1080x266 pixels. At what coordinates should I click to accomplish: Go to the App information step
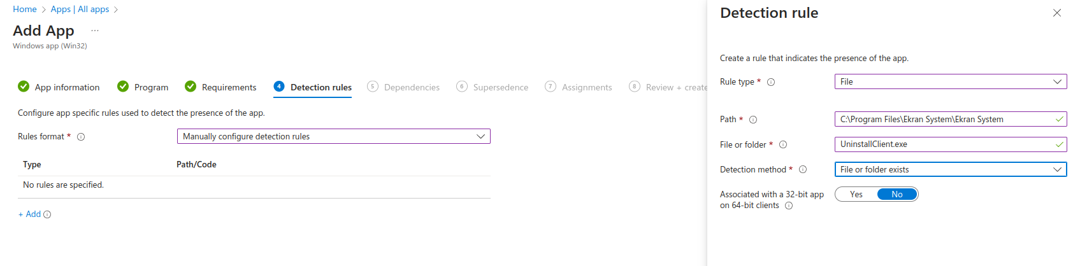click(x=59, y=87)
